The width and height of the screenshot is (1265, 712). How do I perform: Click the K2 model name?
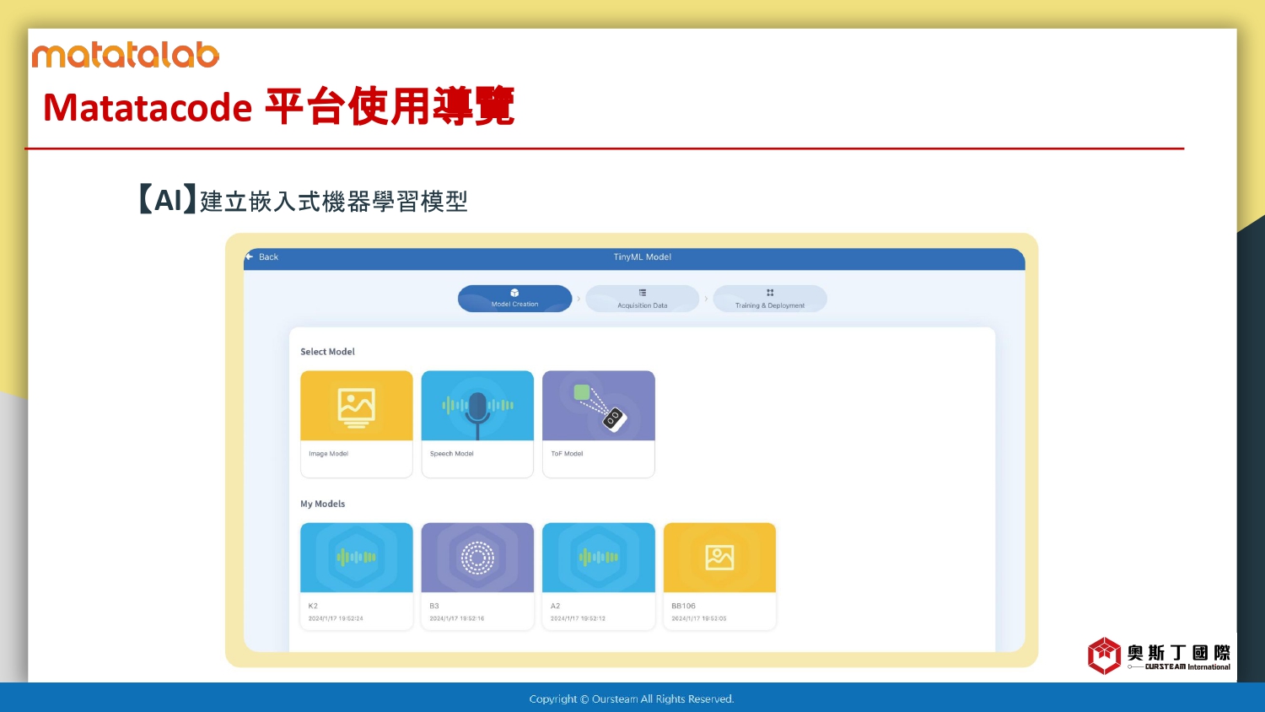313,606
